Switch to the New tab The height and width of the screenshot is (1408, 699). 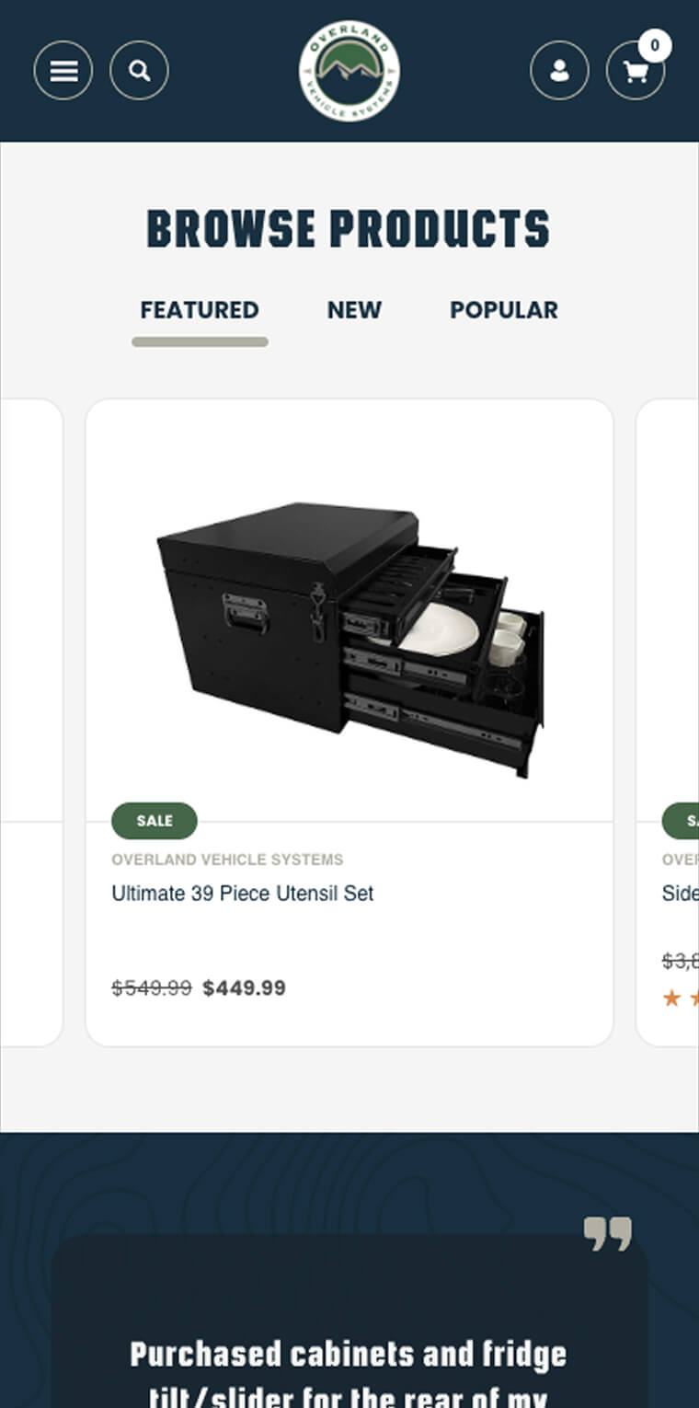coord(354,310)
